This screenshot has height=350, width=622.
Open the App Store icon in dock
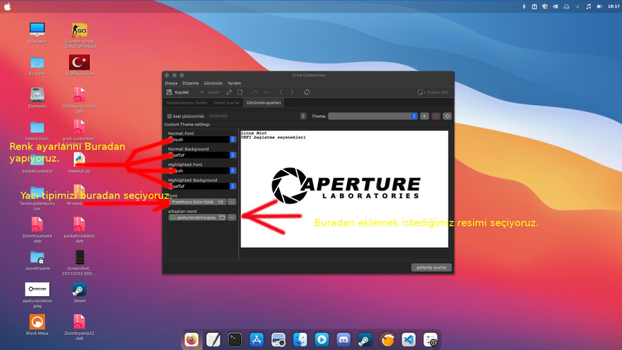pos(256,340)
